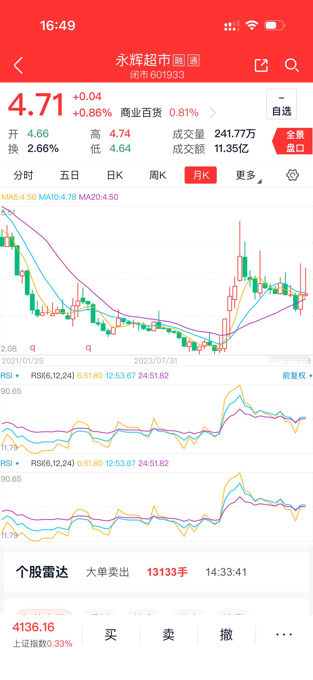Tap the 卖 sell button

[168, 635]
